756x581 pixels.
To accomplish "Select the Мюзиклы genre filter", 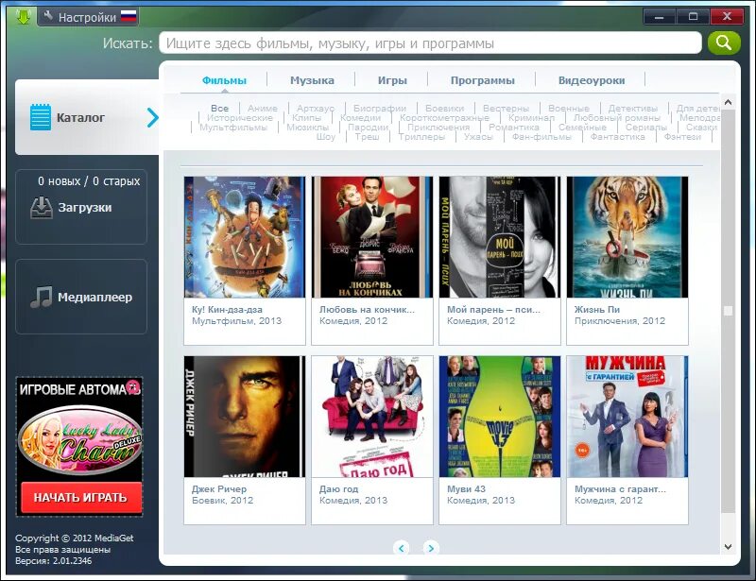I will pyautogui.click(x=308, y=128).
